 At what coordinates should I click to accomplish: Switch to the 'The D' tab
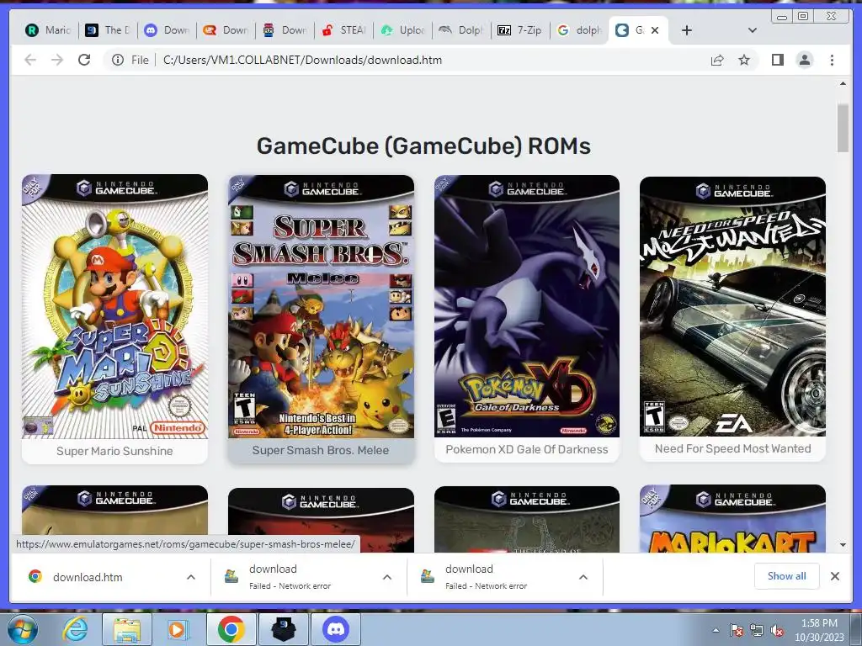[x=108, y=30]
